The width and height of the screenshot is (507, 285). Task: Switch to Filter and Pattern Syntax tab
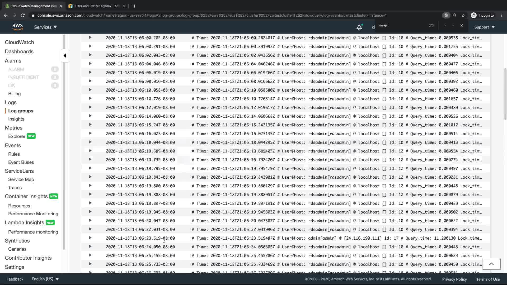[97, 6]
